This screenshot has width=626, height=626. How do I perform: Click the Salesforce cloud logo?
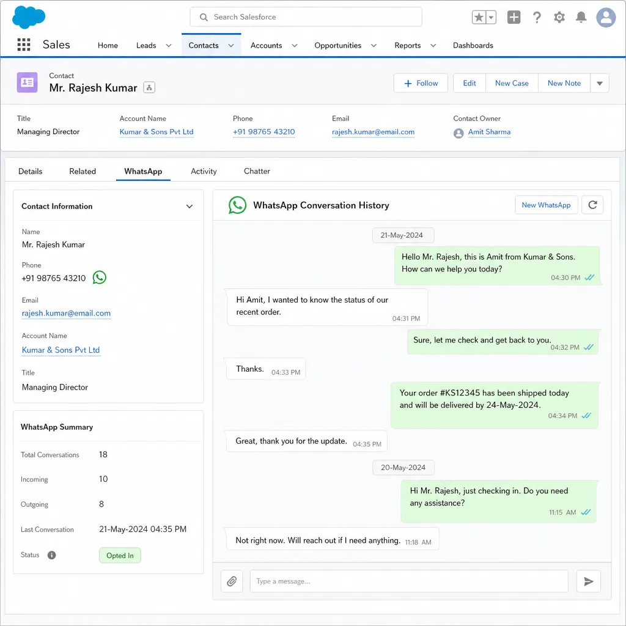point(28,17)
